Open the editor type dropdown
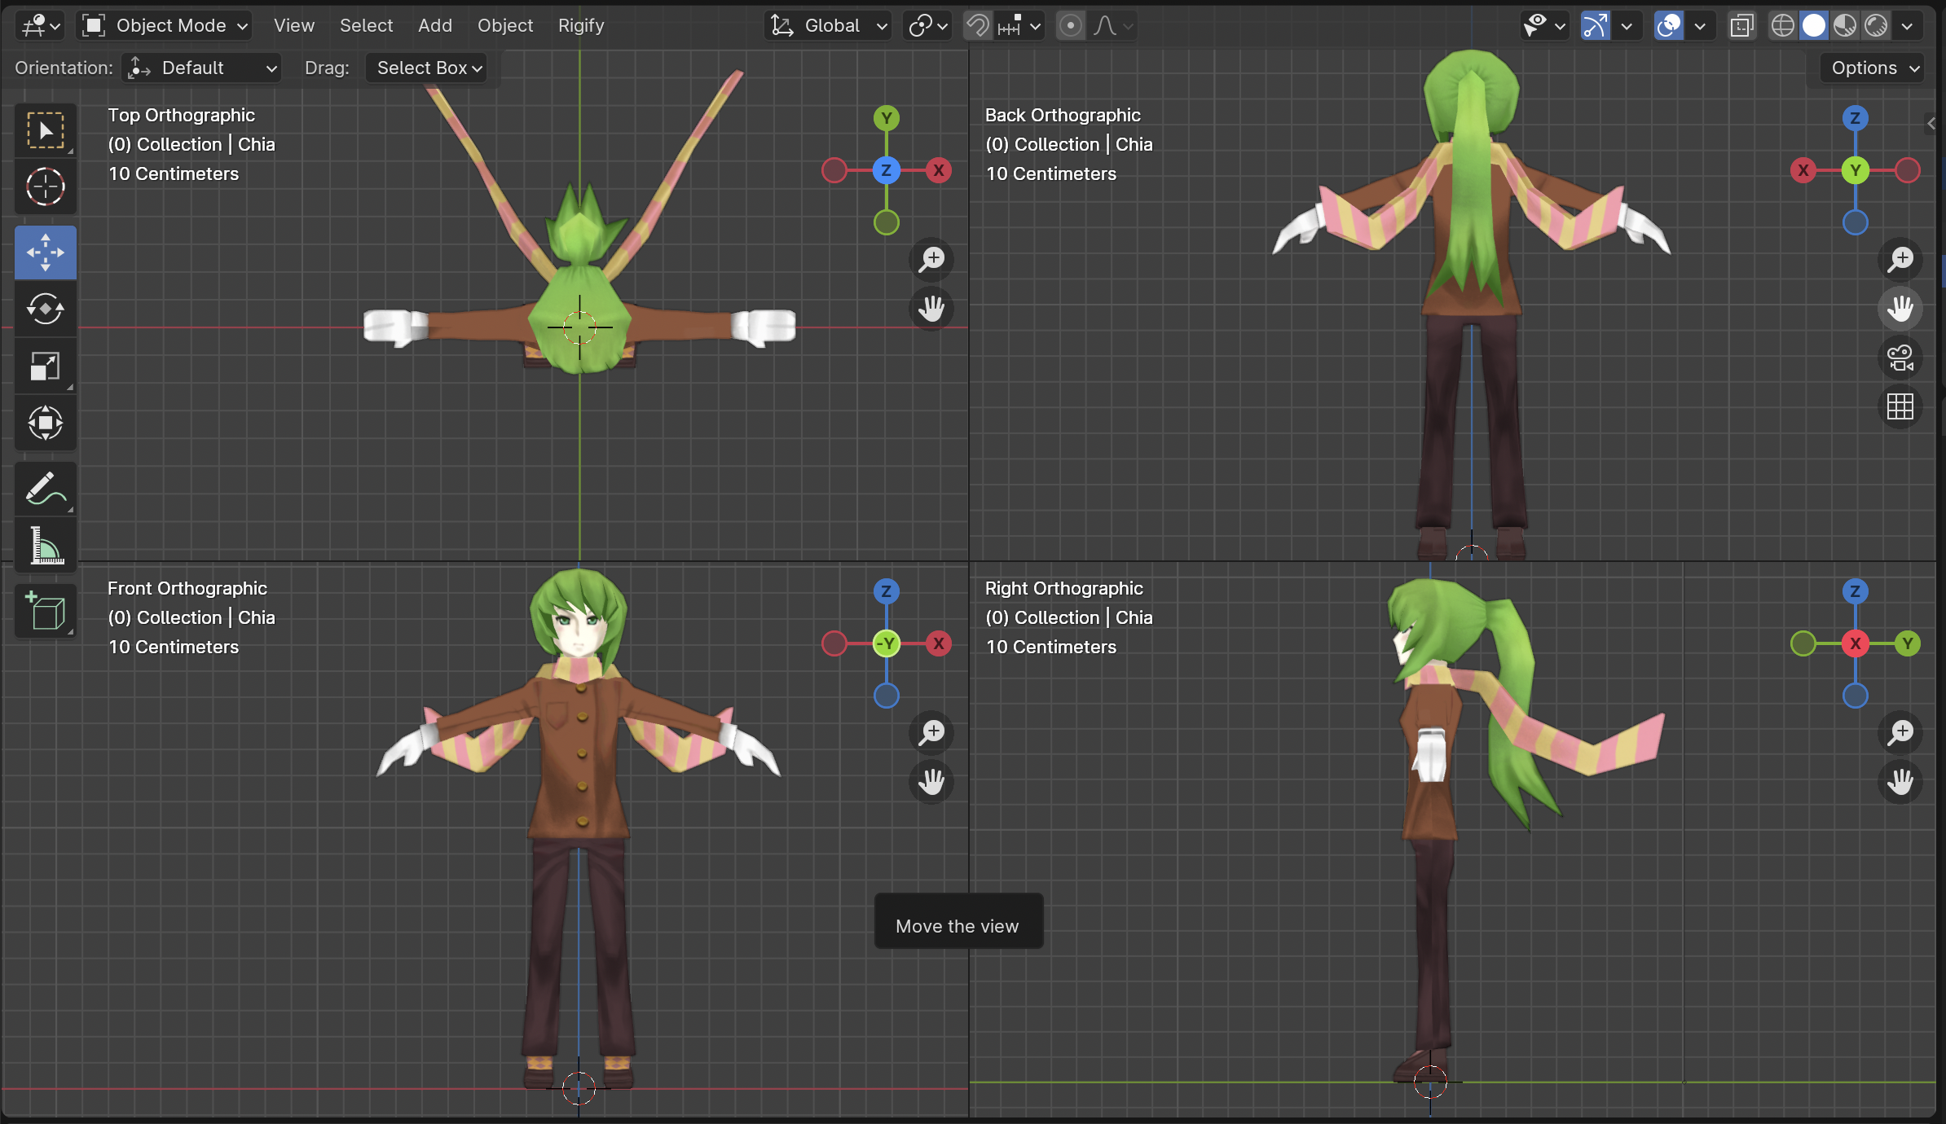 [41, 25]
